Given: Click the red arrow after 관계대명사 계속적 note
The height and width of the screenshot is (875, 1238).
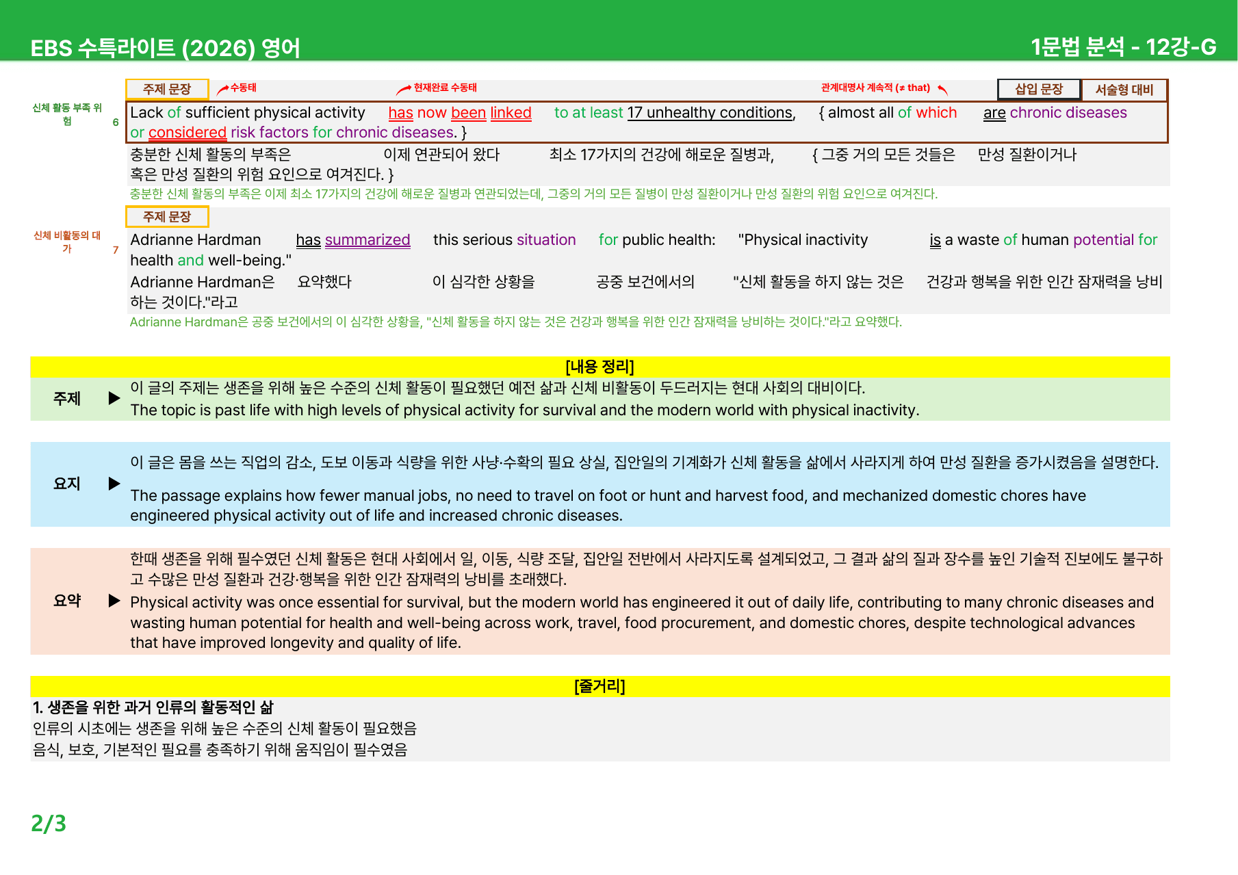Looking at the screenshot, I should (943, 89).
